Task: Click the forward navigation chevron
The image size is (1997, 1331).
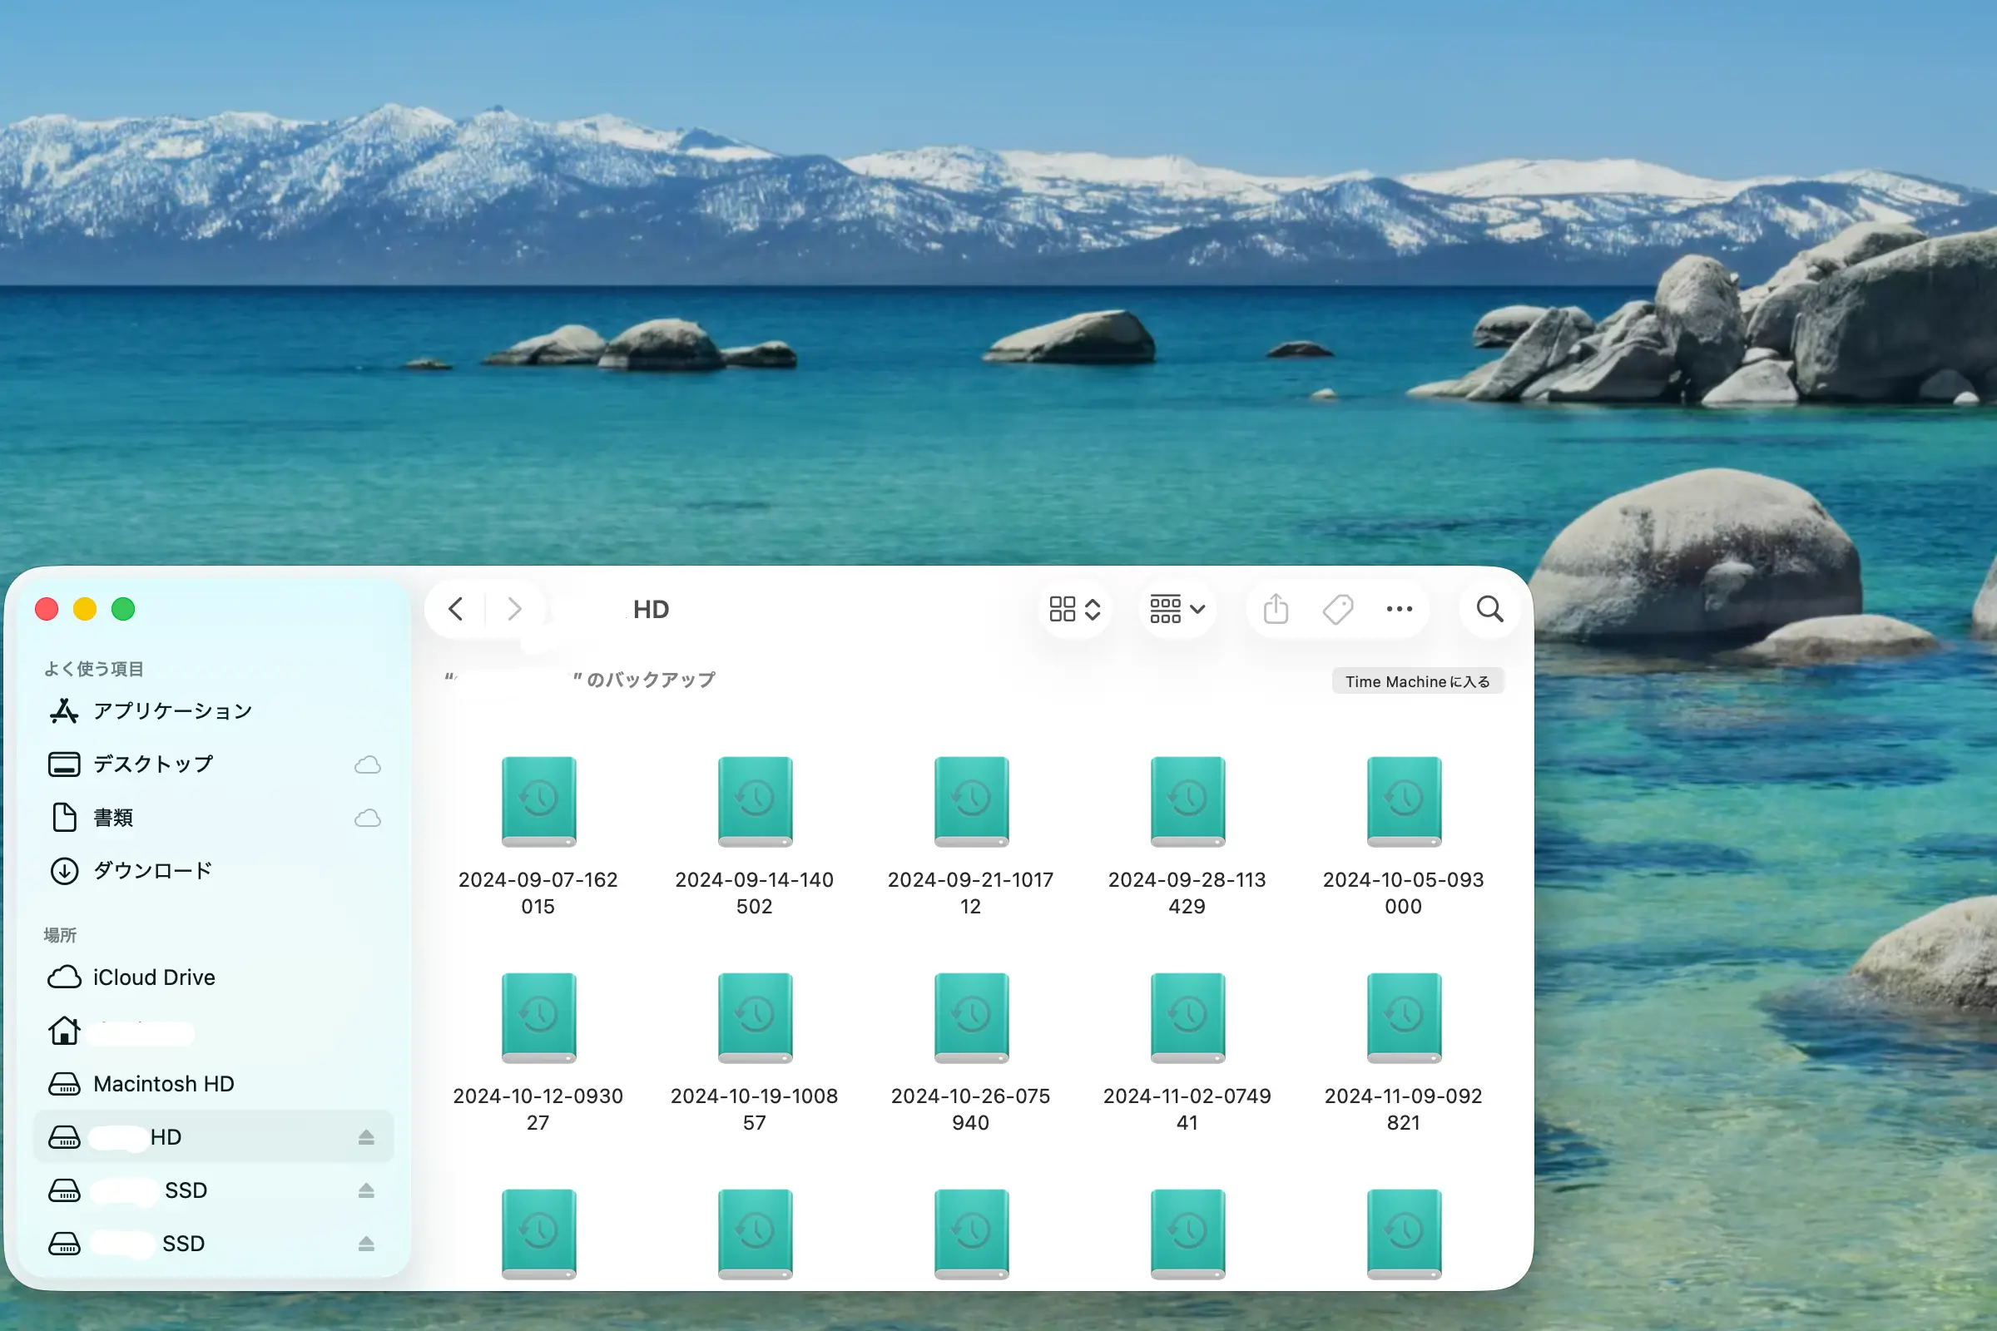Action: [513, 609]
